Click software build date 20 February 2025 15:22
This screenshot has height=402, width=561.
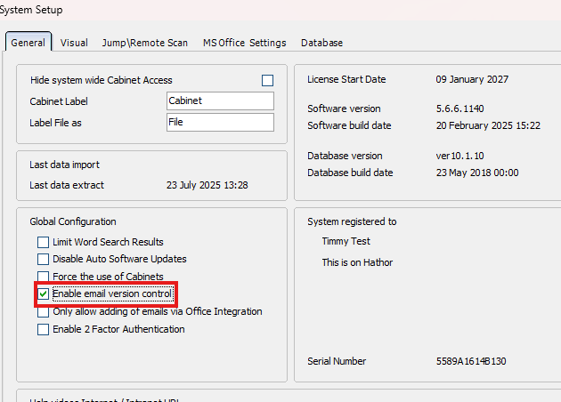[488, 125]
